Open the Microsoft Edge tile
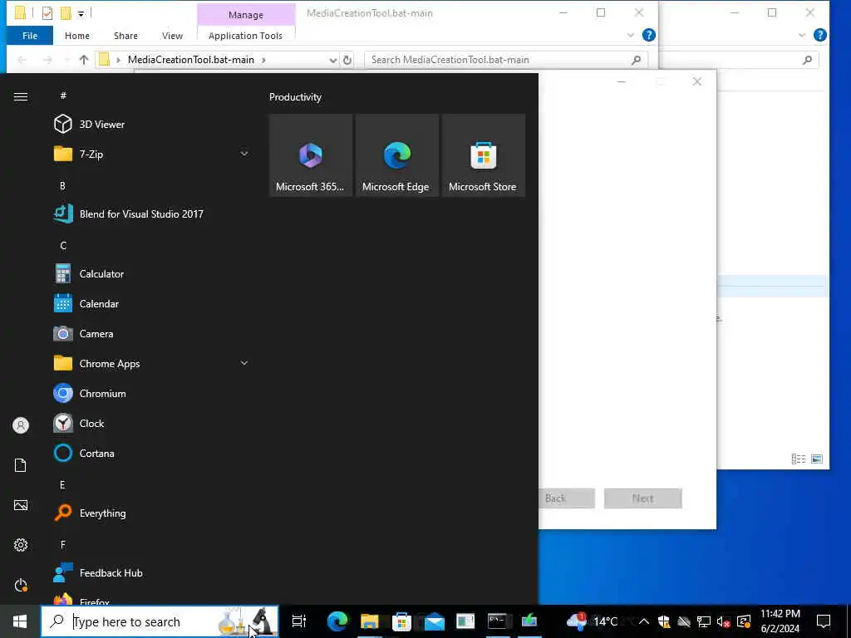This screenshot has width=851, height=638. [396, 155]
